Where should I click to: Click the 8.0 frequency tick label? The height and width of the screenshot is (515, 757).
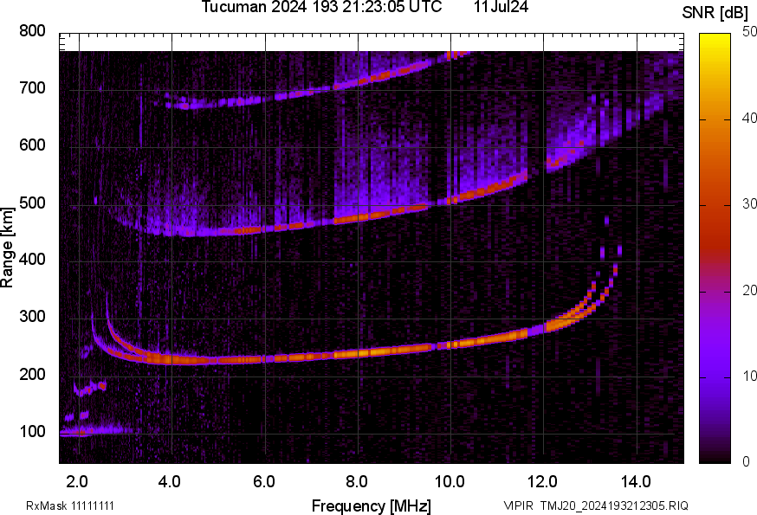click(357, 480)
